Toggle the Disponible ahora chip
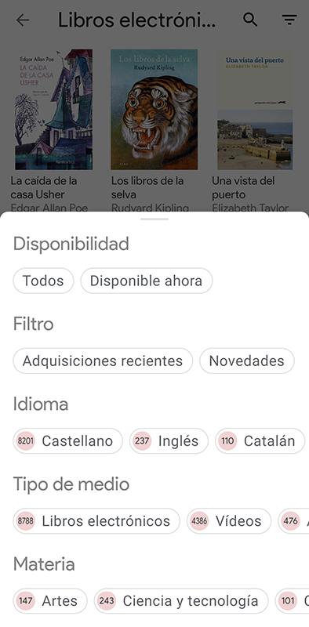This screenshot has height=627, width=309. point(146,281)
